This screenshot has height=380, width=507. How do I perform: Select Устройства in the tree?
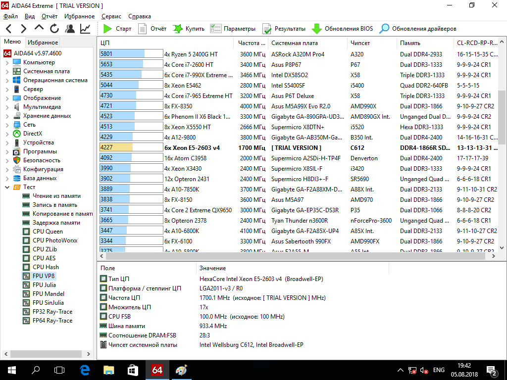click(39, 142)
